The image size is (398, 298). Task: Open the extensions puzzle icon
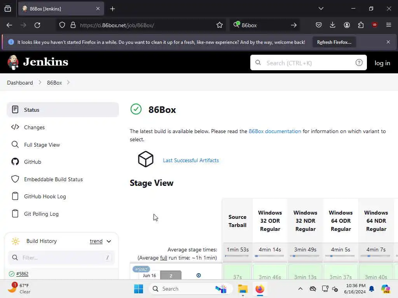pos(361,25)
